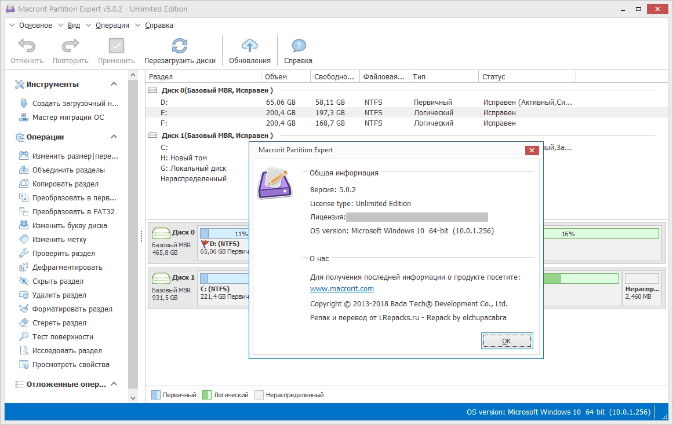Choose Изменить букву диска

(64, 226)
